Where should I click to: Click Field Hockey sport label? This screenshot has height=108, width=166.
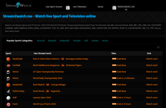coord(18,91)
